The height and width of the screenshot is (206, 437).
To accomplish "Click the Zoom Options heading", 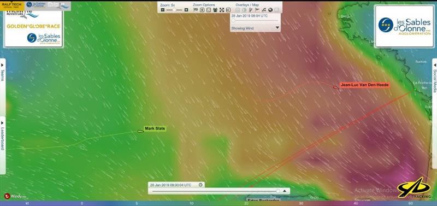I will pos(204,5).
